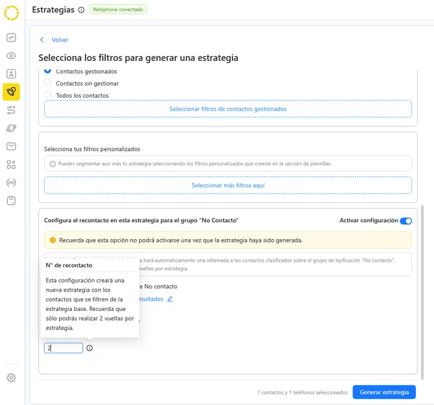Open the apps-plus grid icon in sidebar
This screenshot has height=405, width=434.
pos(11,165)
